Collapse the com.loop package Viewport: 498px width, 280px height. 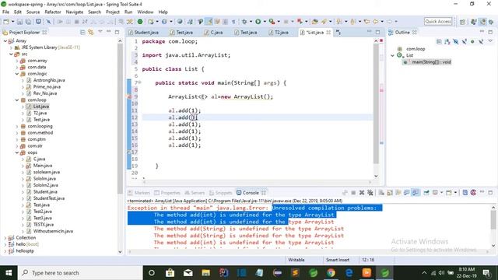(17, 100)
